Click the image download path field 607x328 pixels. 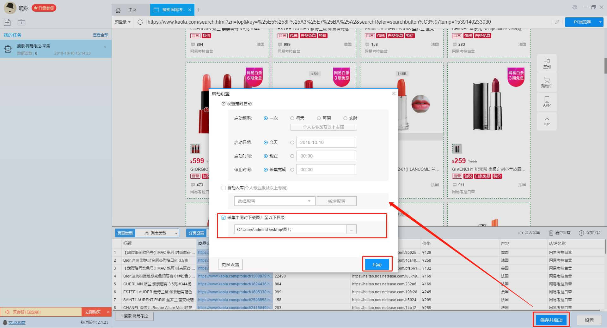point(290,230)
